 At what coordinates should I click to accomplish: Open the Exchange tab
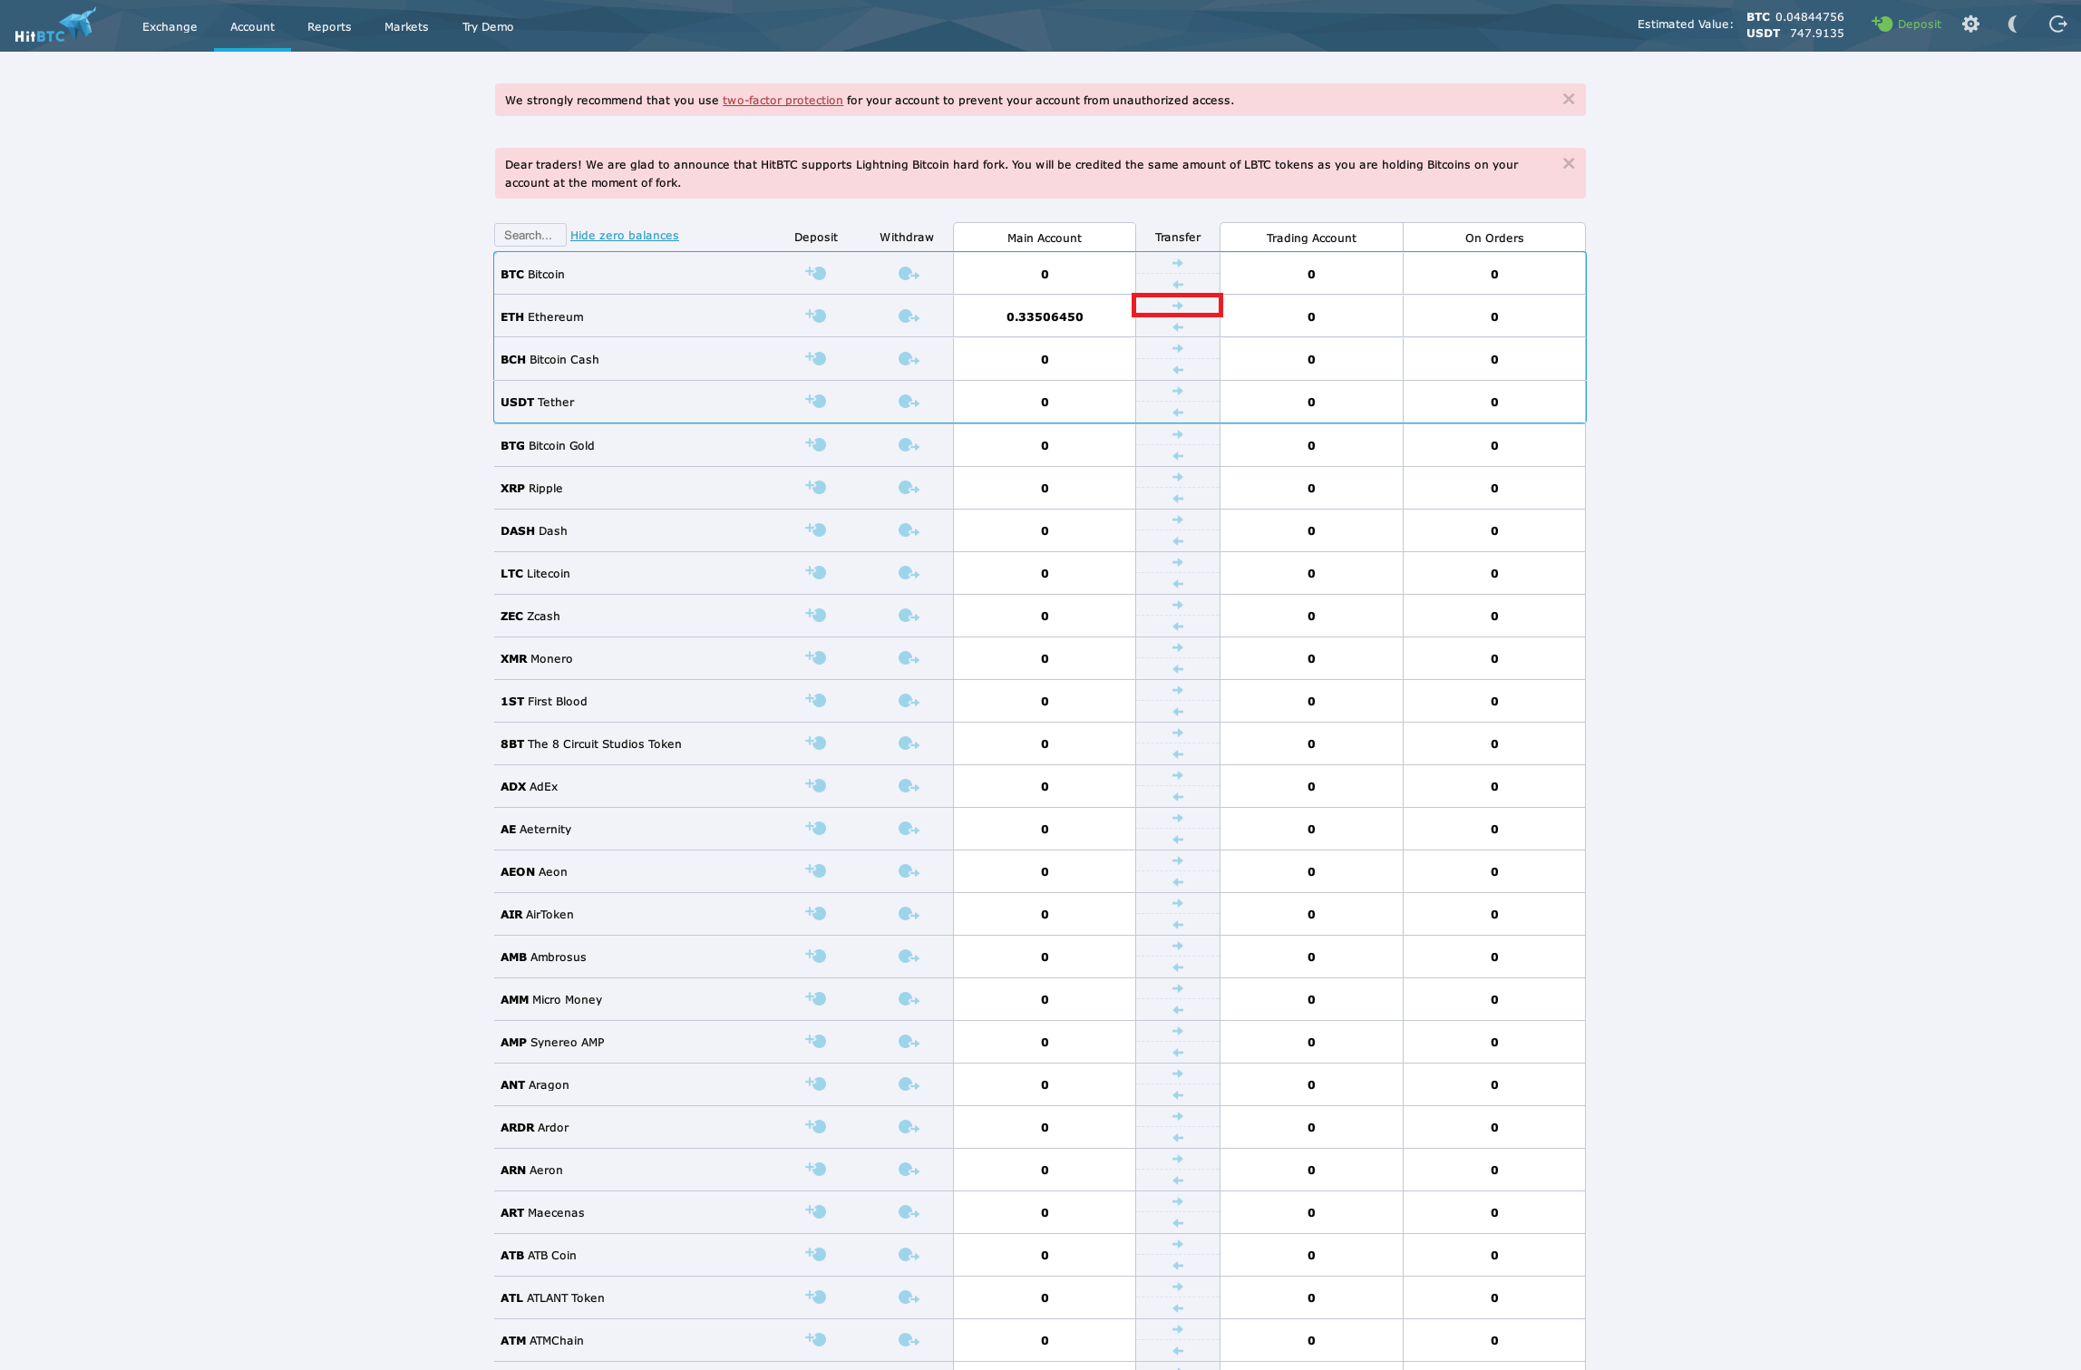pyautogui.click(x=170, y=26)
